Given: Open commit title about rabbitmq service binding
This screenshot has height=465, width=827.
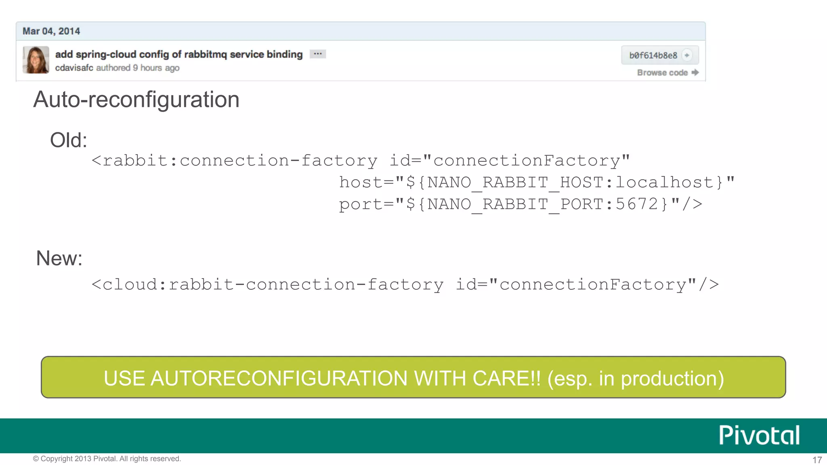Looking at the screenshot, I should [x=179, y=54].
